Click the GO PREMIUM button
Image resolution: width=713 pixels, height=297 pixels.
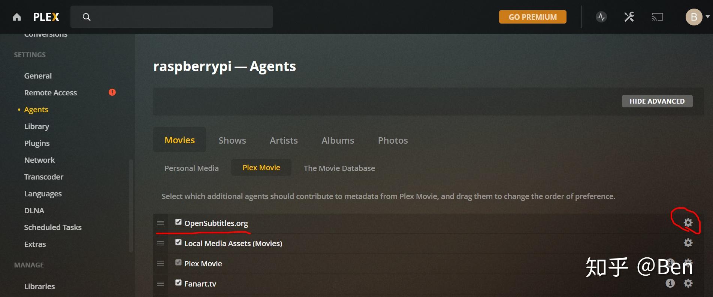pyautogui.click(x=532, y=17)
